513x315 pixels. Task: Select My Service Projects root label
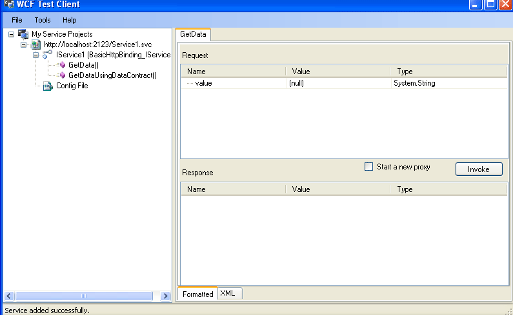click(62, 34)
